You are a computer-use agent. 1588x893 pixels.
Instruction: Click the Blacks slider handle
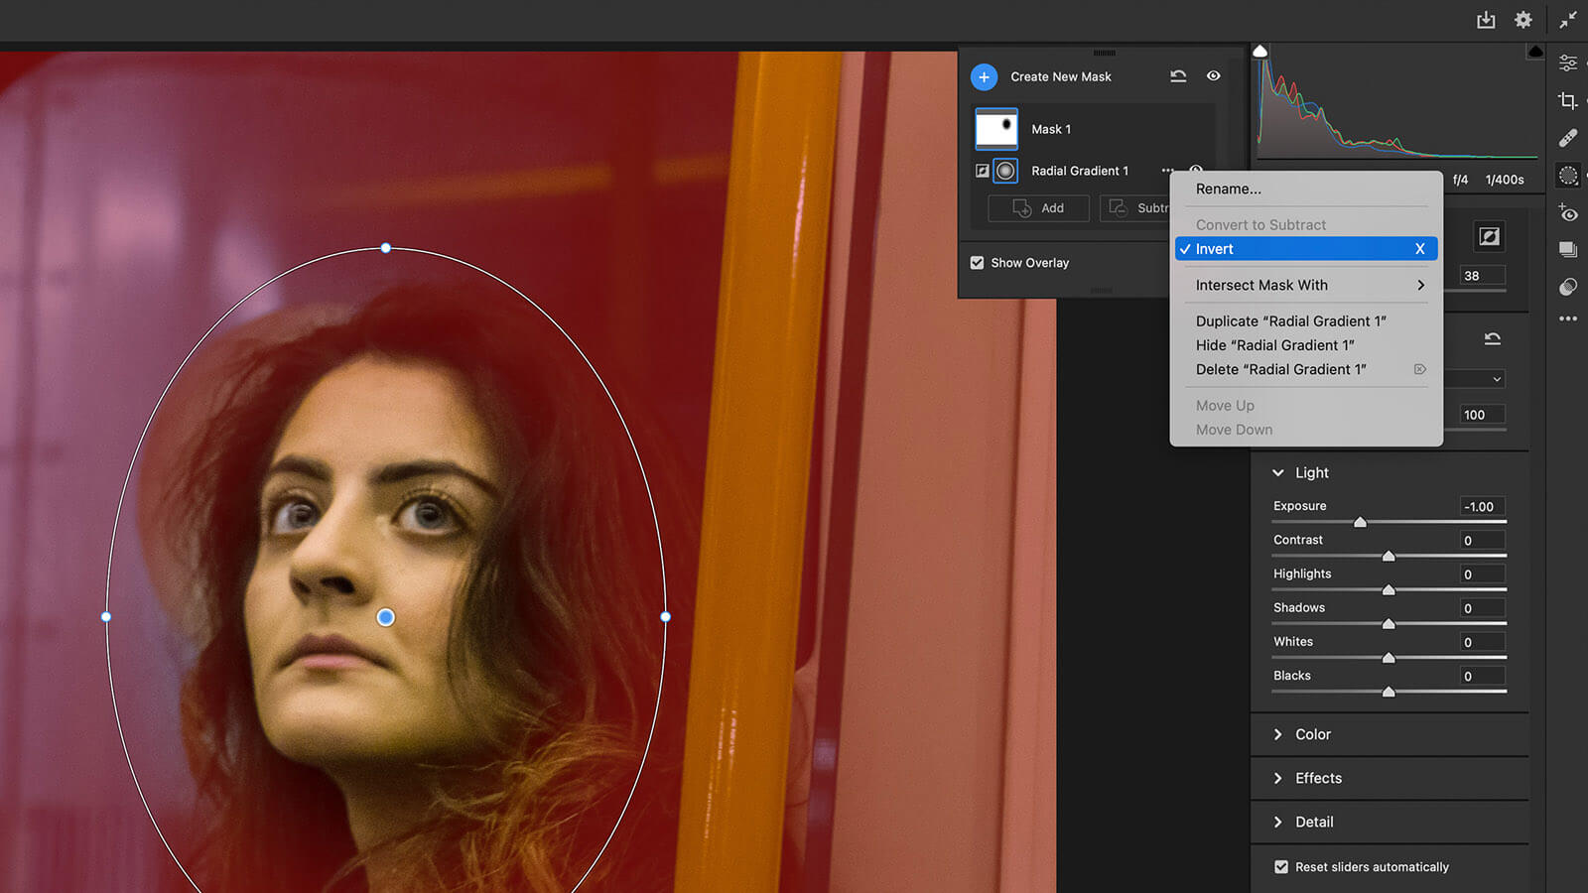coord(1389,692)
